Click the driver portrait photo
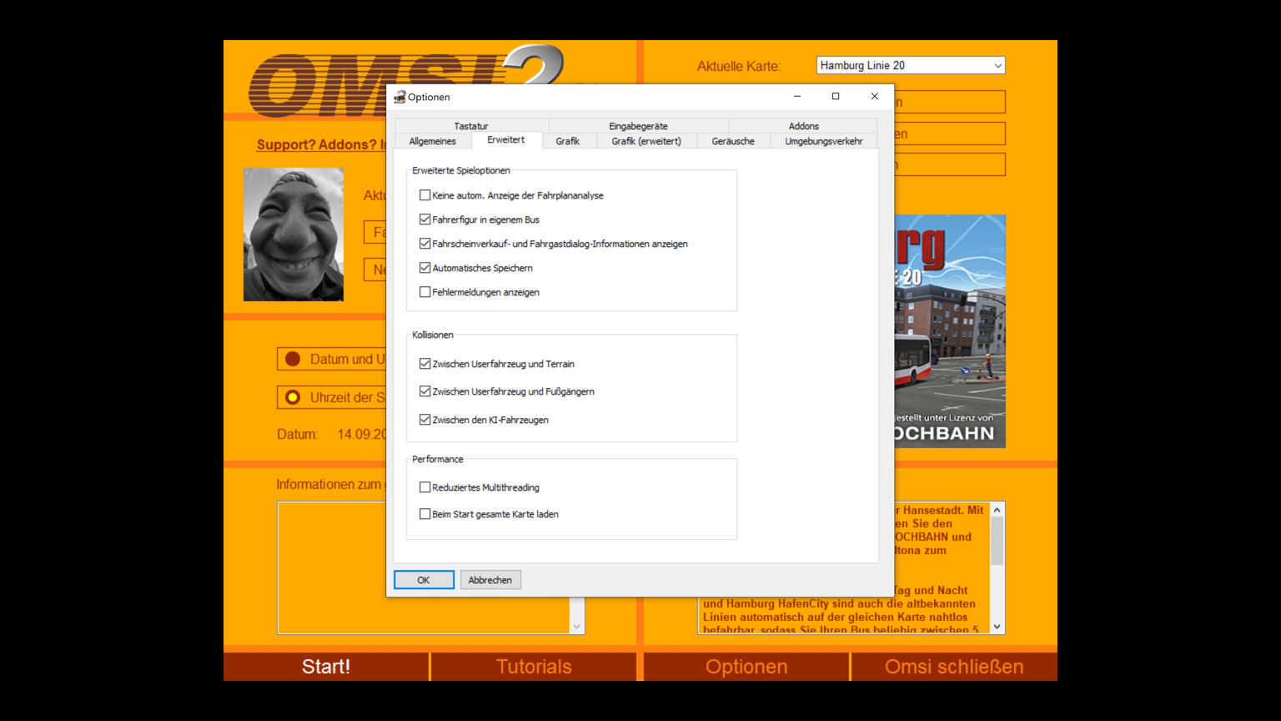This screenshot has width=1281, height=721. coord(293,234)
